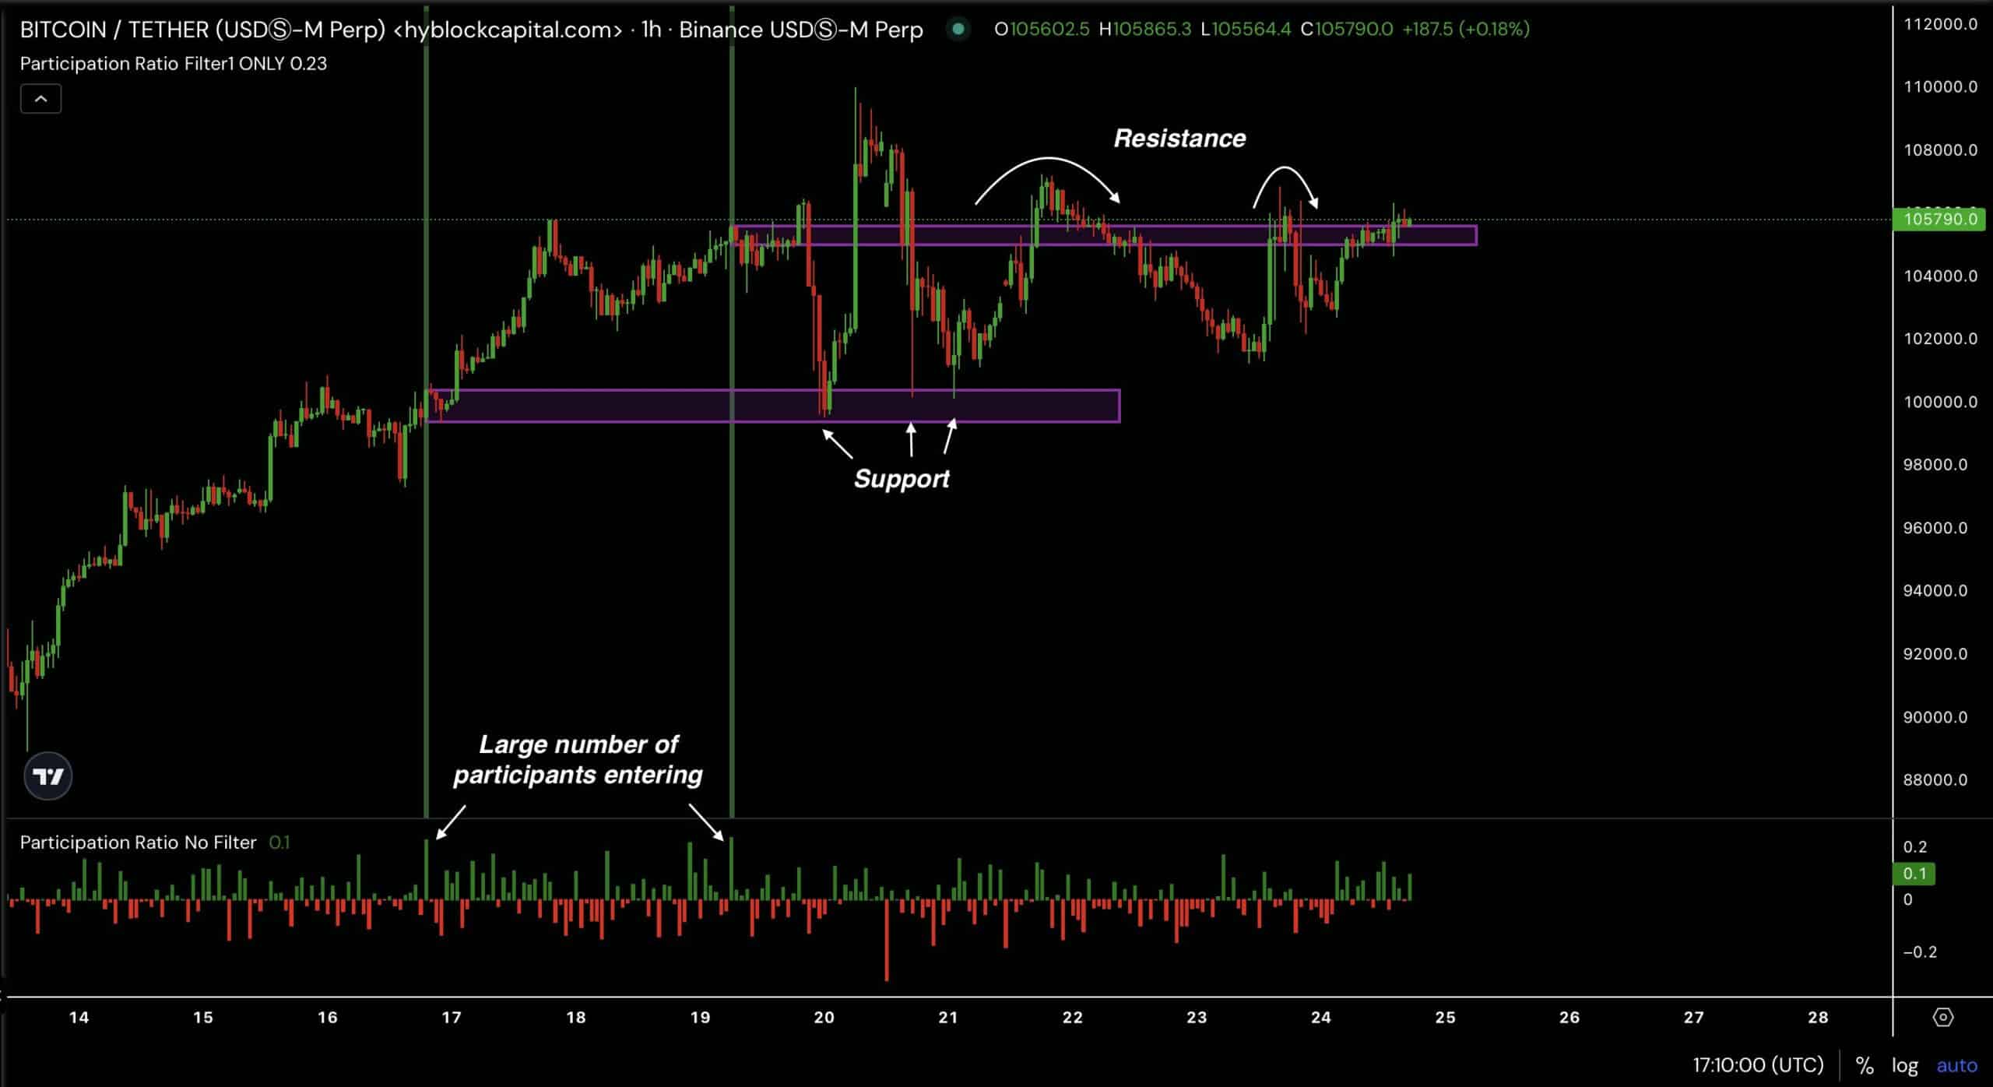Click the current price label 105790.0
Image resolution: width=1993 pixels, height=1087 pixels.
(x=1940, y=220)
